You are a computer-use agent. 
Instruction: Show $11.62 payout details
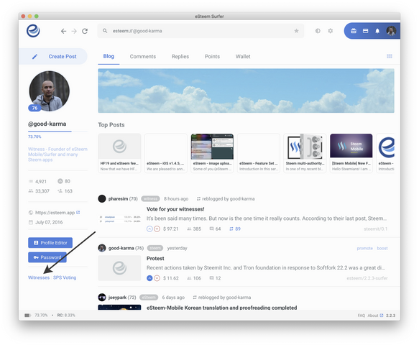pos(171,278)
